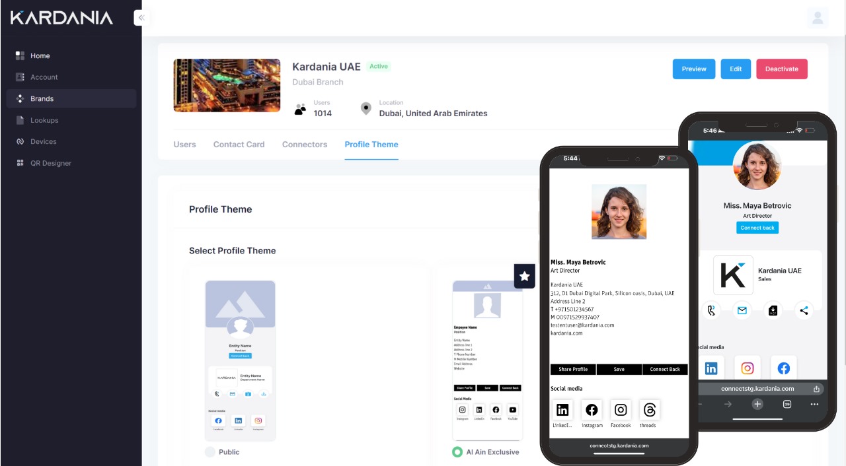Click the Al Ain Exclusive theme preview thumbnail
This screenshot has width=846, height=466.
487,360
